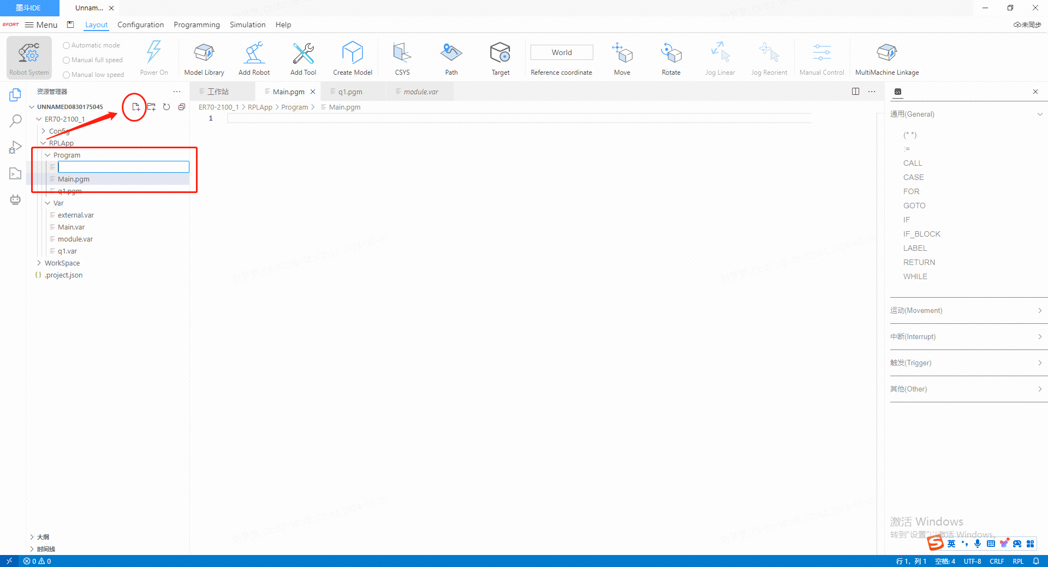
Task: Click World reference coordinate button
Action: click(x=561, y=53)
